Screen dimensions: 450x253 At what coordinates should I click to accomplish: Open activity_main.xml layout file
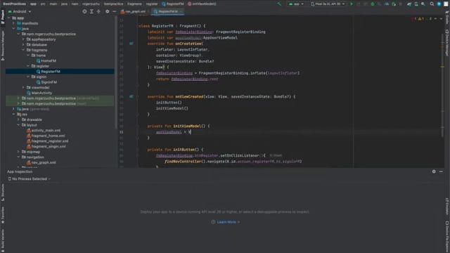tap(44, 130)
